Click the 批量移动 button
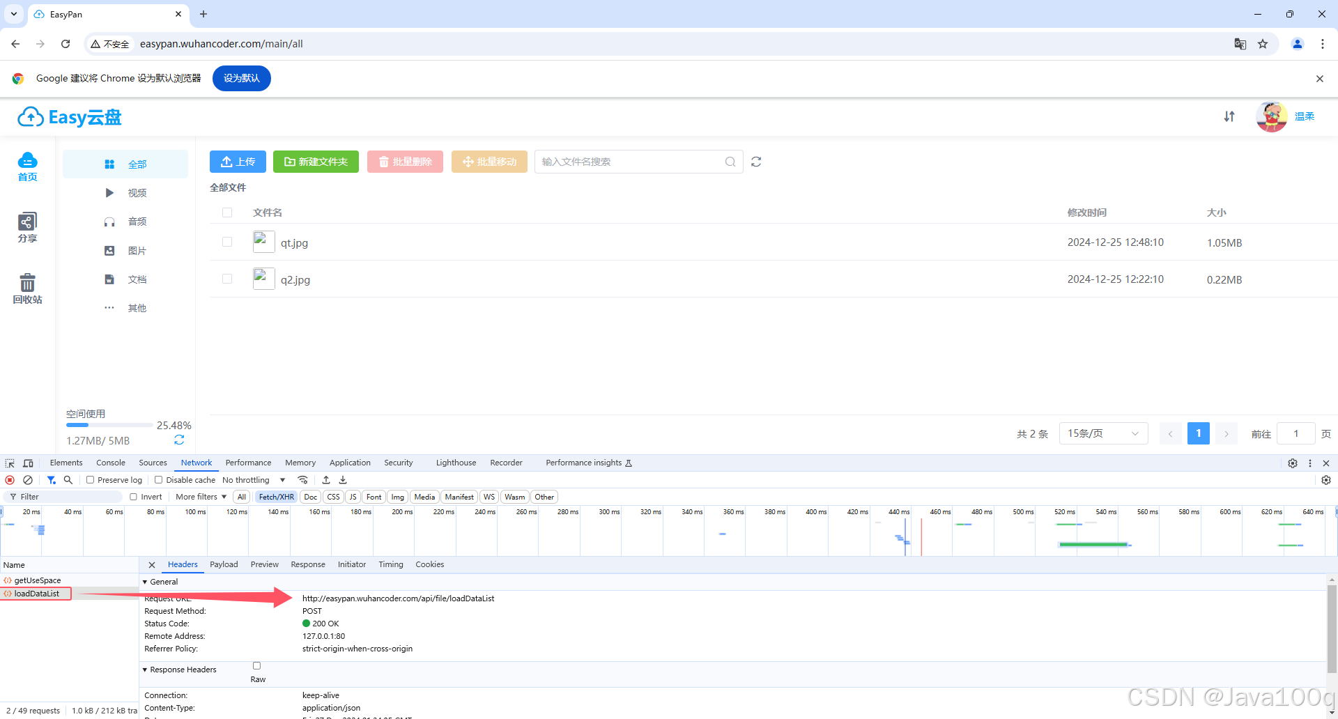The width and height of the screenshot is (1338, 719). pyautogui.click(x=489, y=162)
